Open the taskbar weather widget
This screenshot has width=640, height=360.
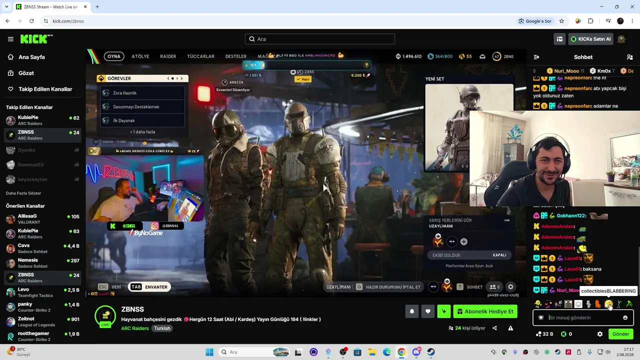tap(18, 352)
